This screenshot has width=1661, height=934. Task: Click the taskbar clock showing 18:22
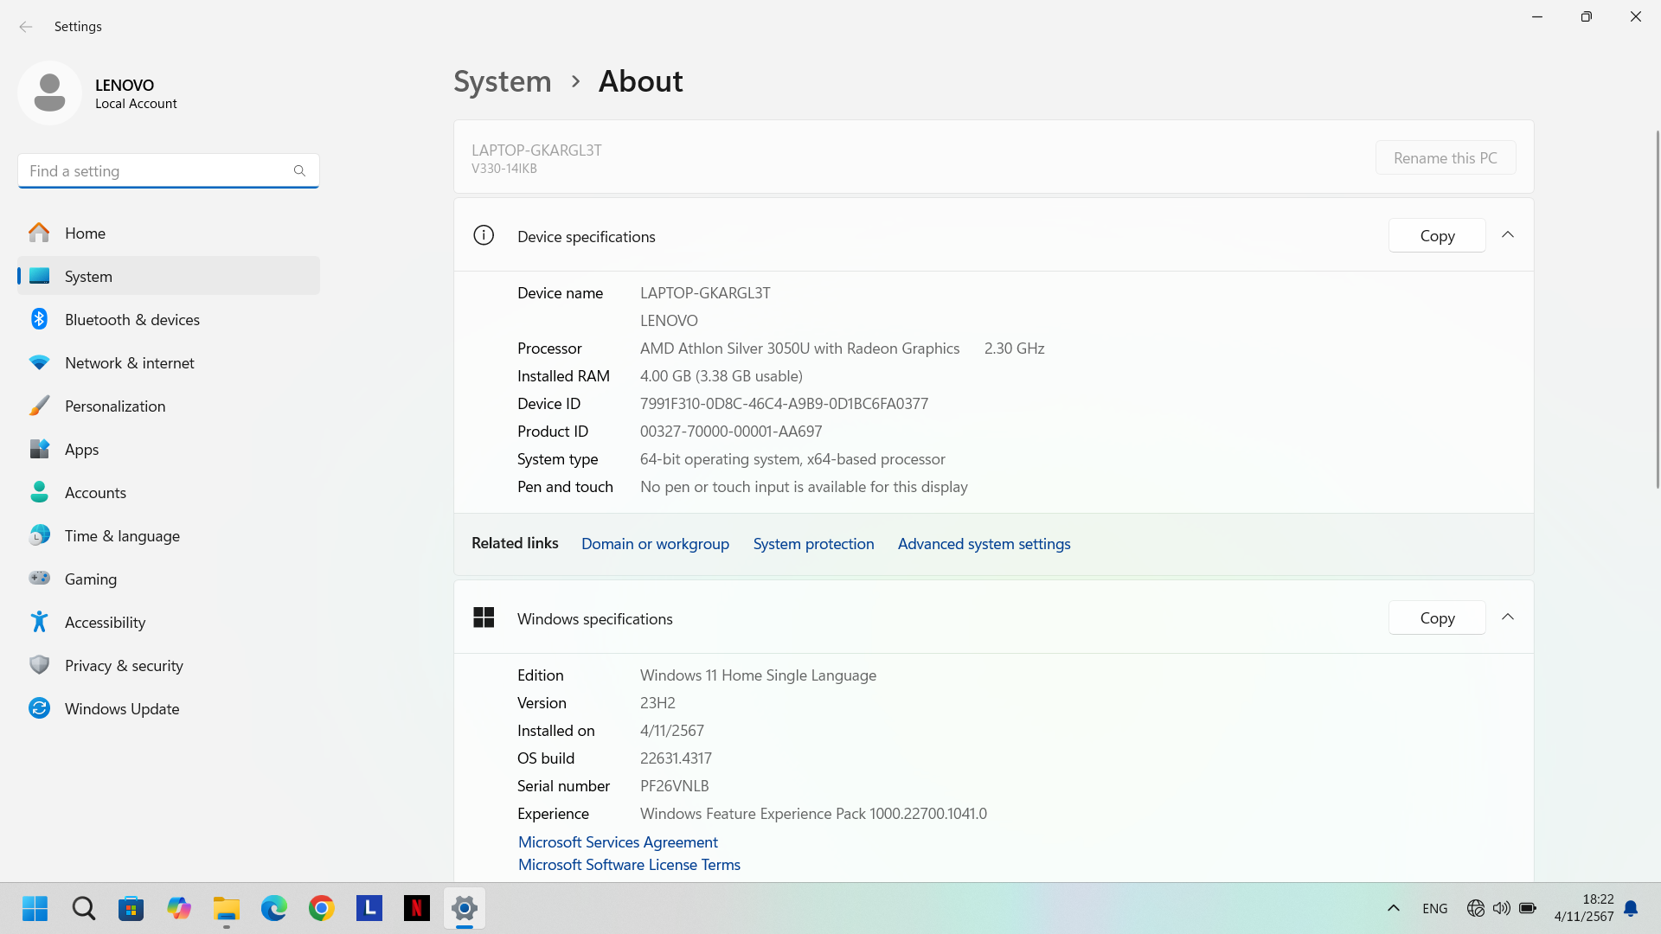1583,908
